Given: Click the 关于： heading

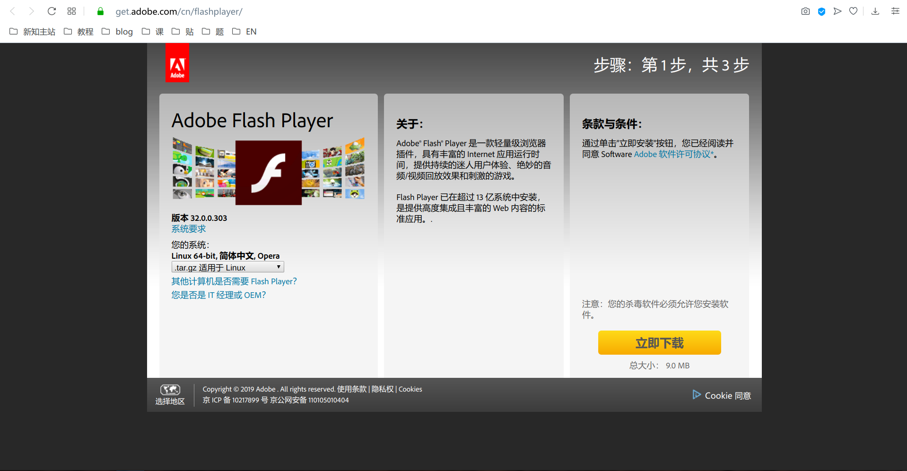Looking at the screenshot, I should coord(410,124).
